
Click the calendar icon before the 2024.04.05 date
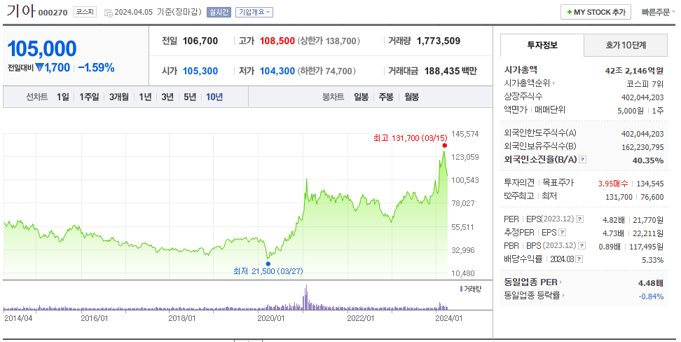coord(108,13)
